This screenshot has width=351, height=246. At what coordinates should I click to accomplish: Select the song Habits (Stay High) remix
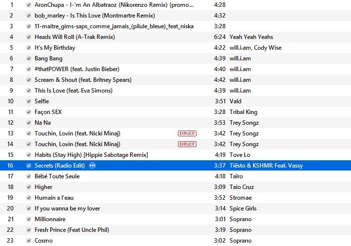(x=175, y=155)
